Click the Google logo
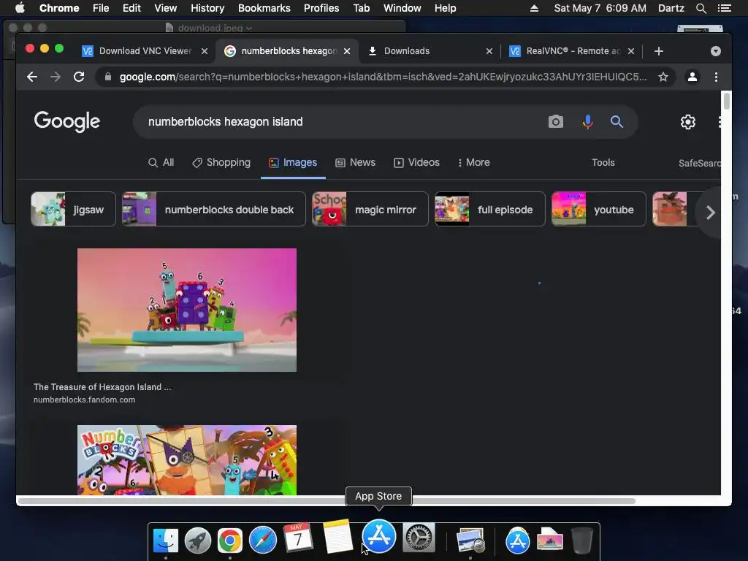 pos(66,121)
